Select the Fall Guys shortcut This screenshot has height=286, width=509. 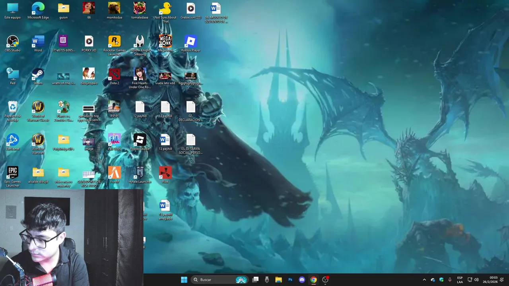click(x=115, y=142)
